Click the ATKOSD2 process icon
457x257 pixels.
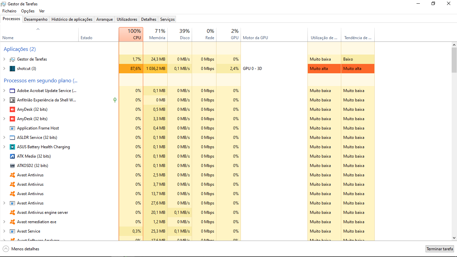point(12,166)
